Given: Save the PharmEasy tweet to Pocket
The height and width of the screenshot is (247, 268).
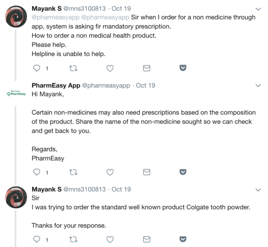Looking at the screenshot, I should click(x=183, y=172).
